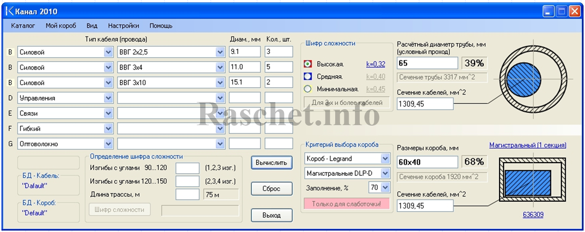Open the Короб - Legrand manufacturer dropdown
Image resolution: width=585 pixels, height=232 pixels.
[x=385, y=158]
